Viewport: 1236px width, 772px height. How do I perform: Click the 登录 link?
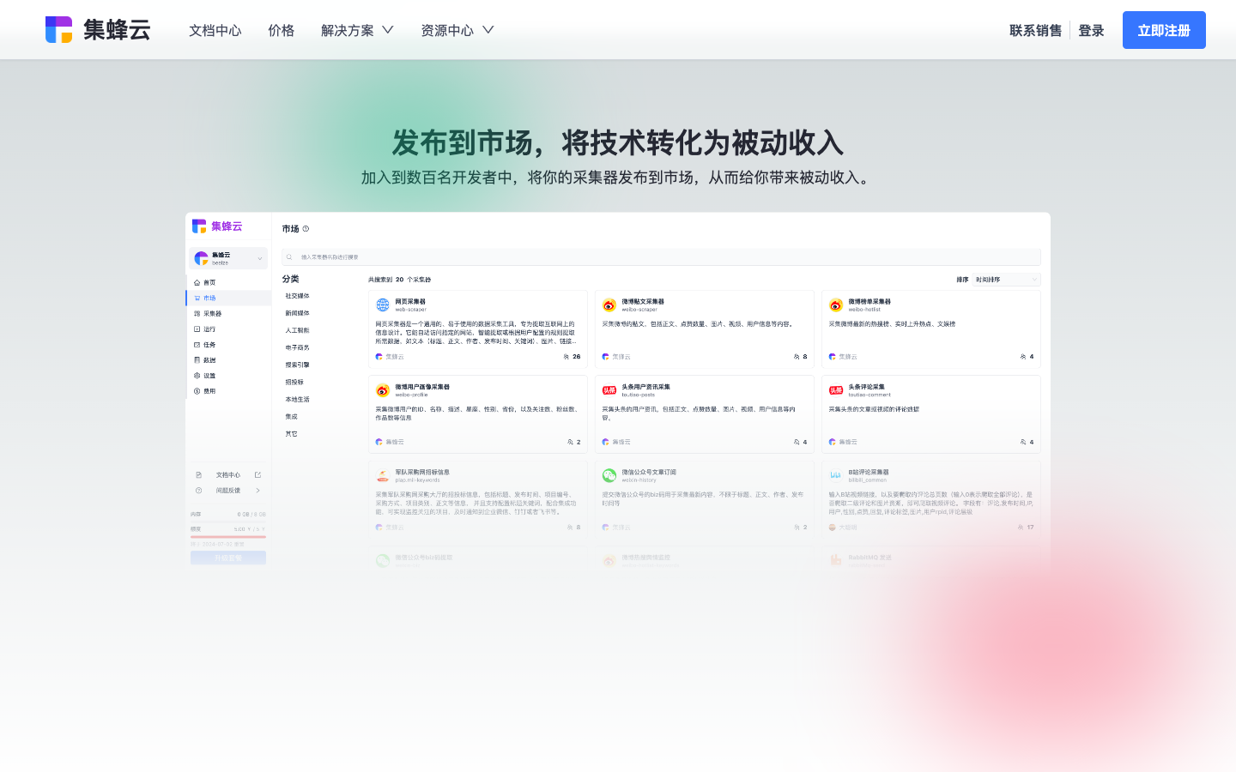1091,30
